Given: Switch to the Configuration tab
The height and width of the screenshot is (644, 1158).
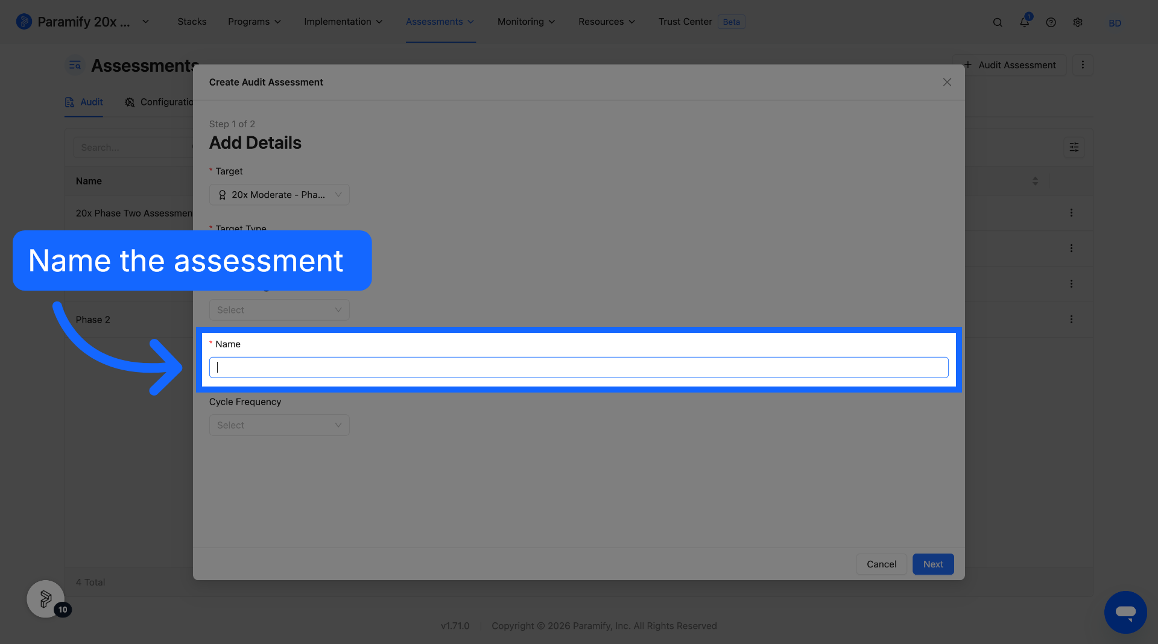Looking at the screenshot, I should 159,102.
